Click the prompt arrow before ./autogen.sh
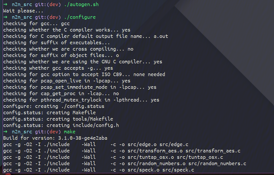Image resolution: width=274 pixels, height=175 pixels. (x=5, y=4)
